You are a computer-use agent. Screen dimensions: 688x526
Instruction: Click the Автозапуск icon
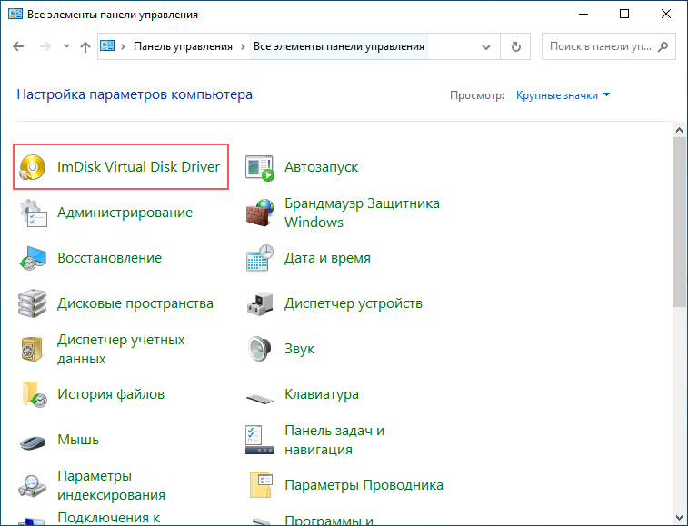pos(260,167)
